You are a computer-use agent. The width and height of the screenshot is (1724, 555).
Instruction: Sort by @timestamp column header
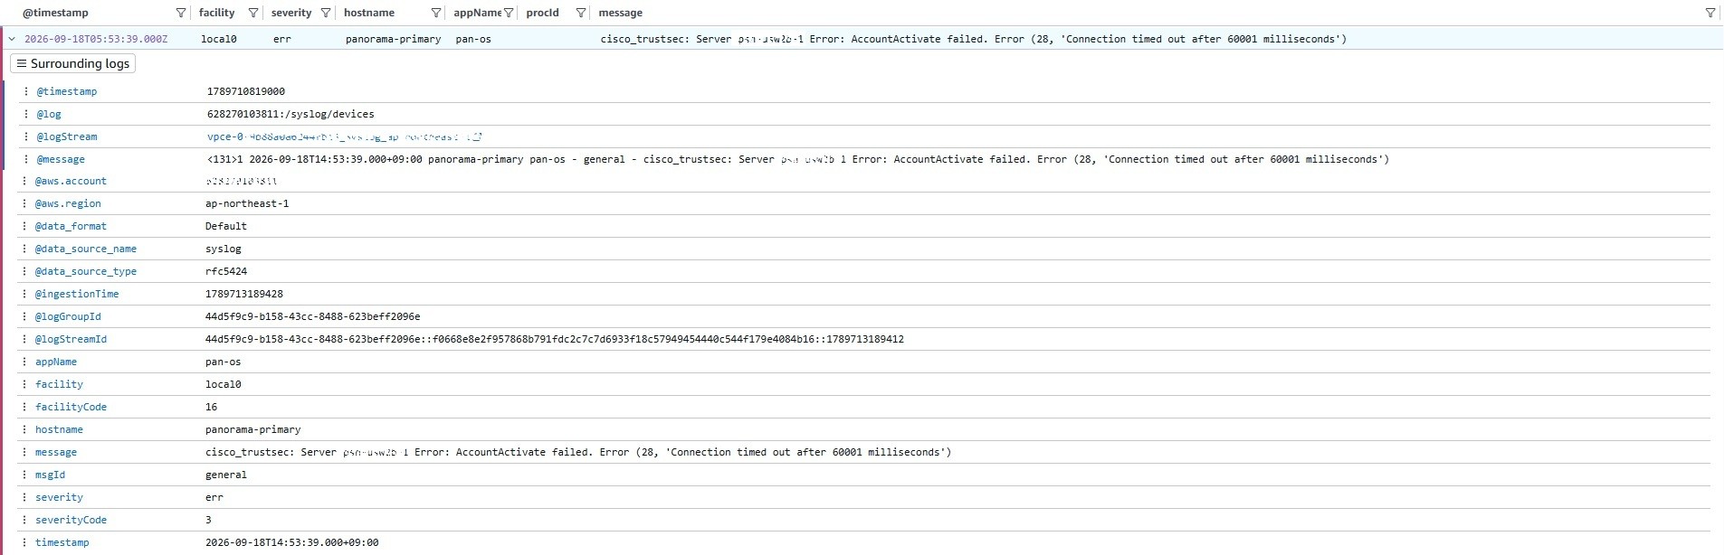pyautogui.click(x=55, y=13)
